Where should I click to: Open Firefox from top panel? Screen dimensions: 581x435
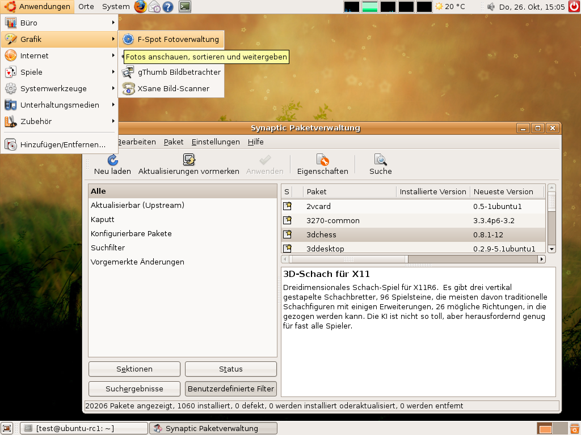coord(140,7)
